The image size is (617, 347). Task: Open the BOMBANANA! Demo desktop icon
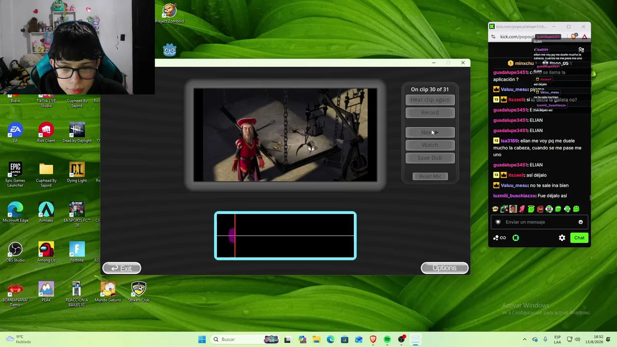pyautogui.click(x=15, y=294)
